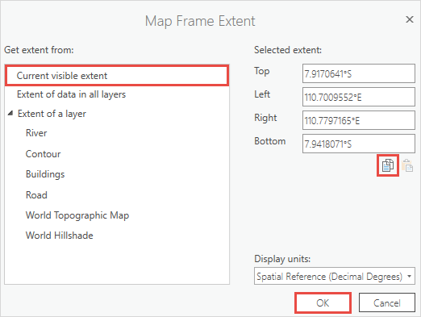Click the Bottom extent input field
This screenshot has width=421, height=317.
359,144
